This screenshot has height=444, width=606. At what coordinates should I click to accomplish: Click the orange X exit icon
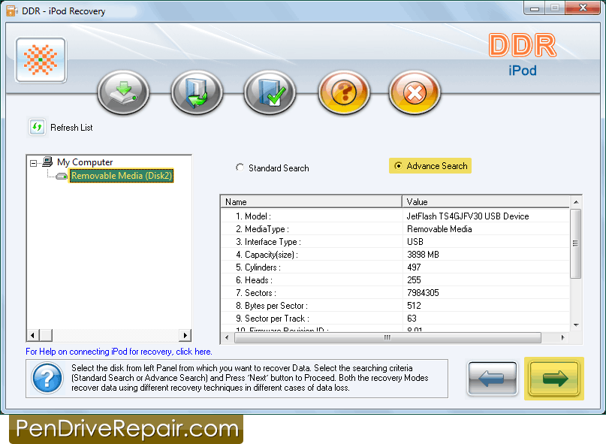pyautogui.click(x=415, y=92)
